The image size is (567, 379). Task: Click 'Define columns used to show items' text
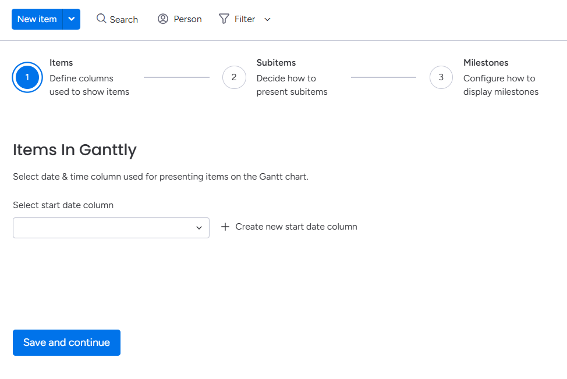[89, 85]
